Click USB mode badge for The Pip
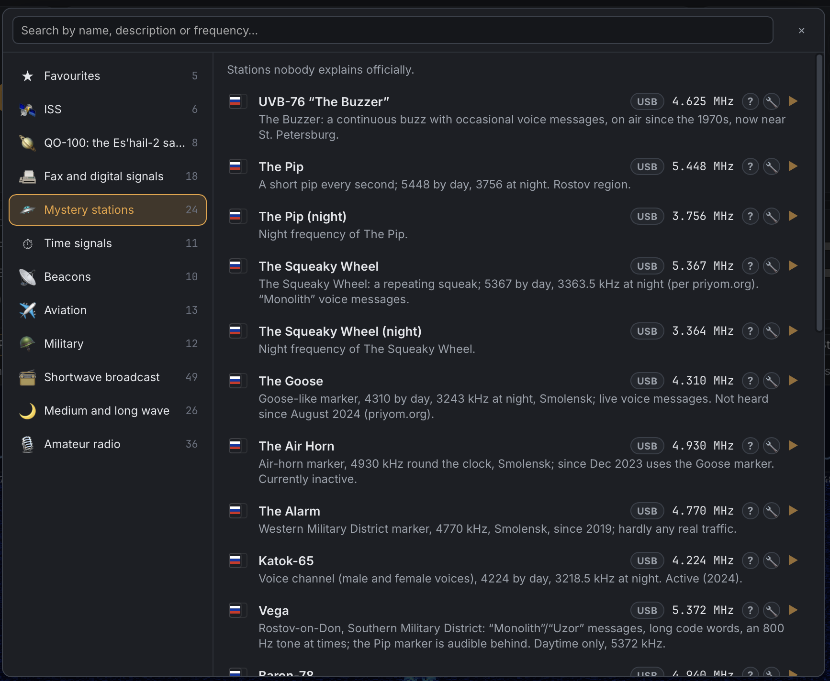This screenshot has height=681, width=830. 647,166
